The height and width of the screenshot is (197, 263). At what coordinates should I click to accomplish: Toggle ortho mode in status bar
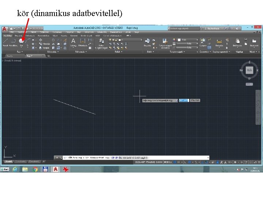185,162
